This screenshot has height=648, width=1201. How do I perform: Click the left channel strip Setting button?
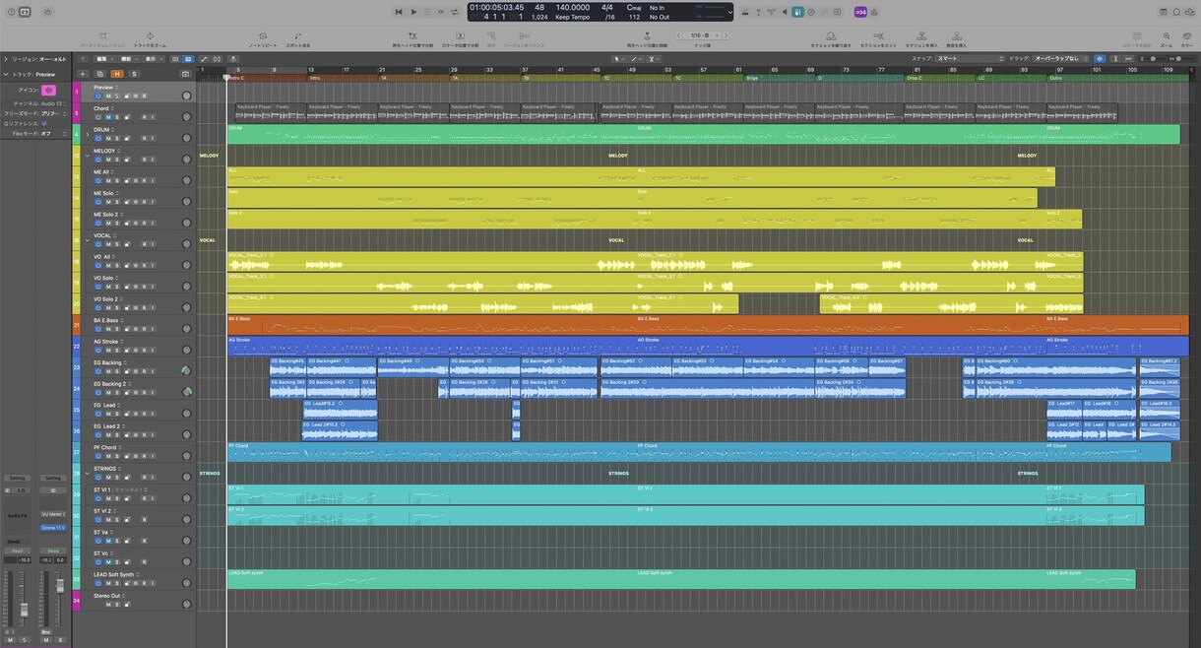(18, 478)
